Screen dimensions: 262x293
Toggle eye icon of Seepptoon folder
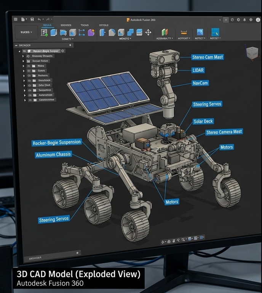(30, 90)
